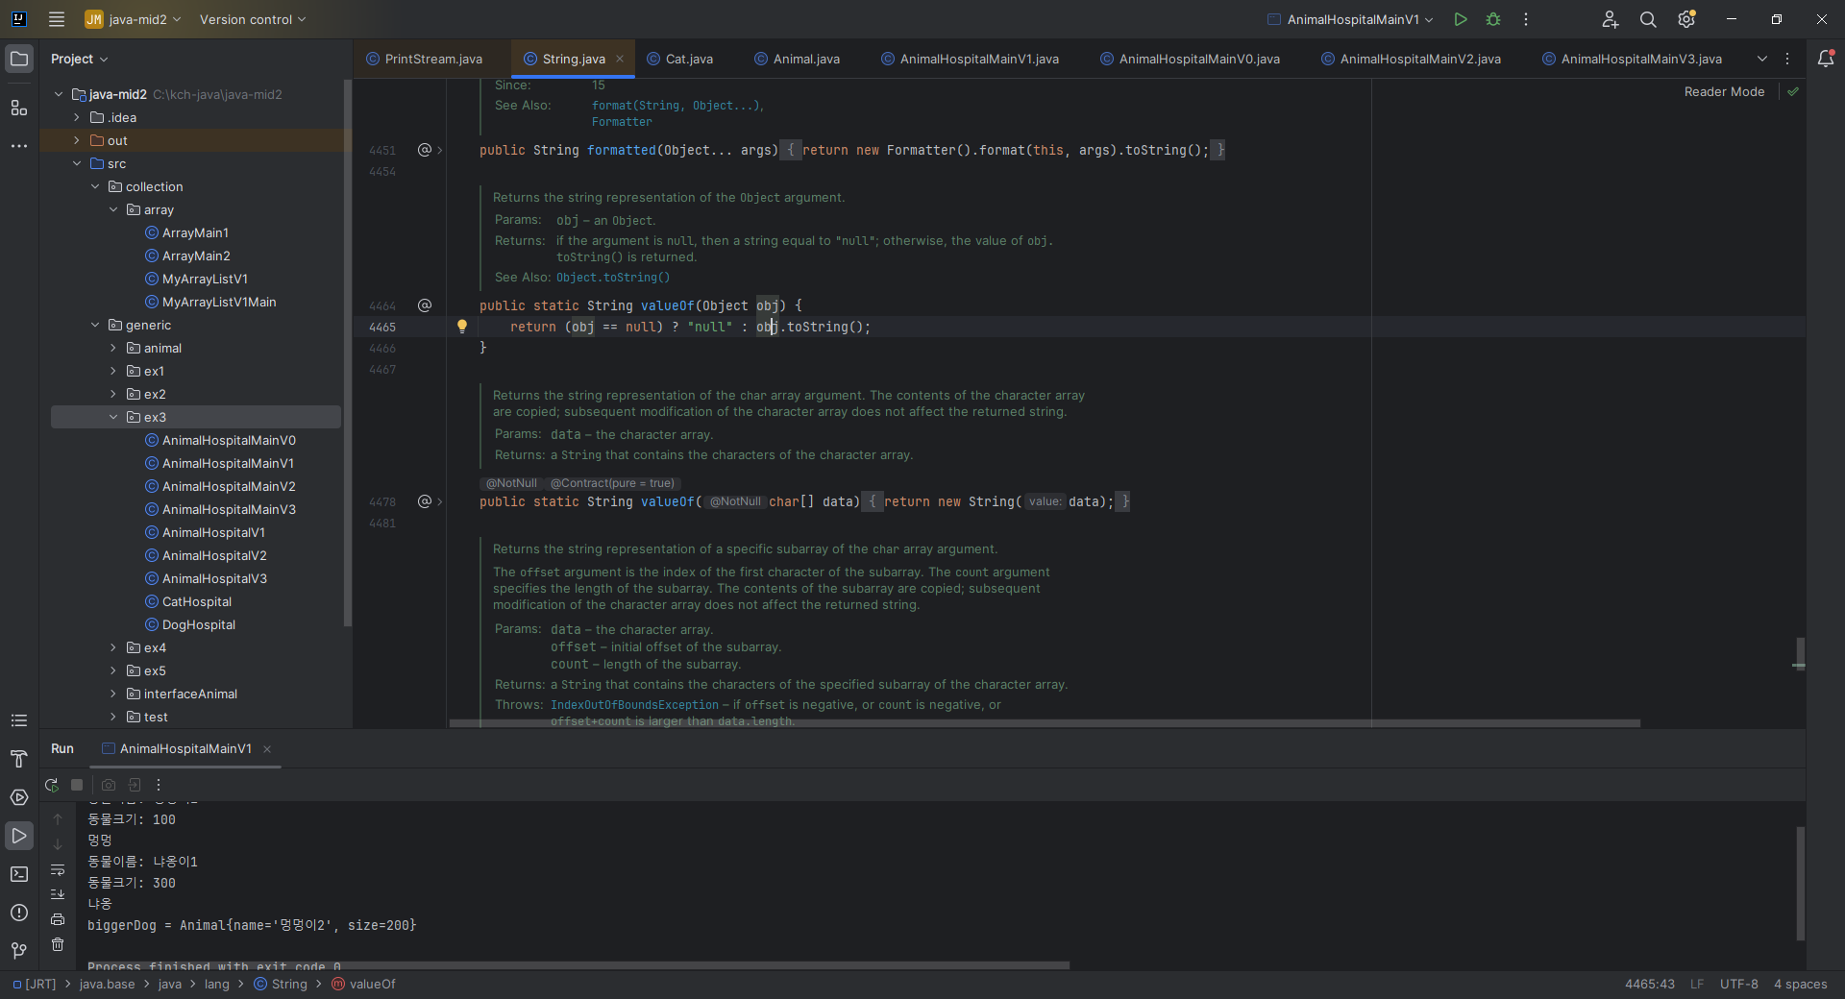Image resolution: width=1845 pixels, height=999 pixels.
Task: Print the console output with printer icon
Action: coord(58,919)
